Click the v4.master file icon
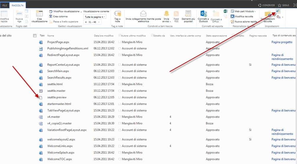This screenshot has height=164, width=297. click(41, 117)
